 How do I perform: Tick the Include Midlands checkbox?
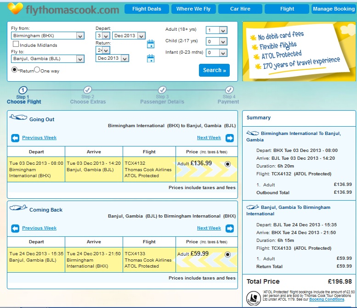coord(16,44)
